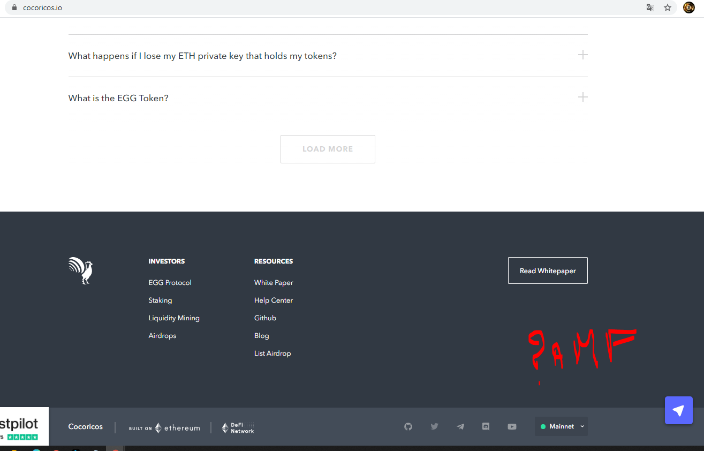Screen dimensions: 704x451
Task: Click the Read Whitepaper button
Action: tap(548, 270)
